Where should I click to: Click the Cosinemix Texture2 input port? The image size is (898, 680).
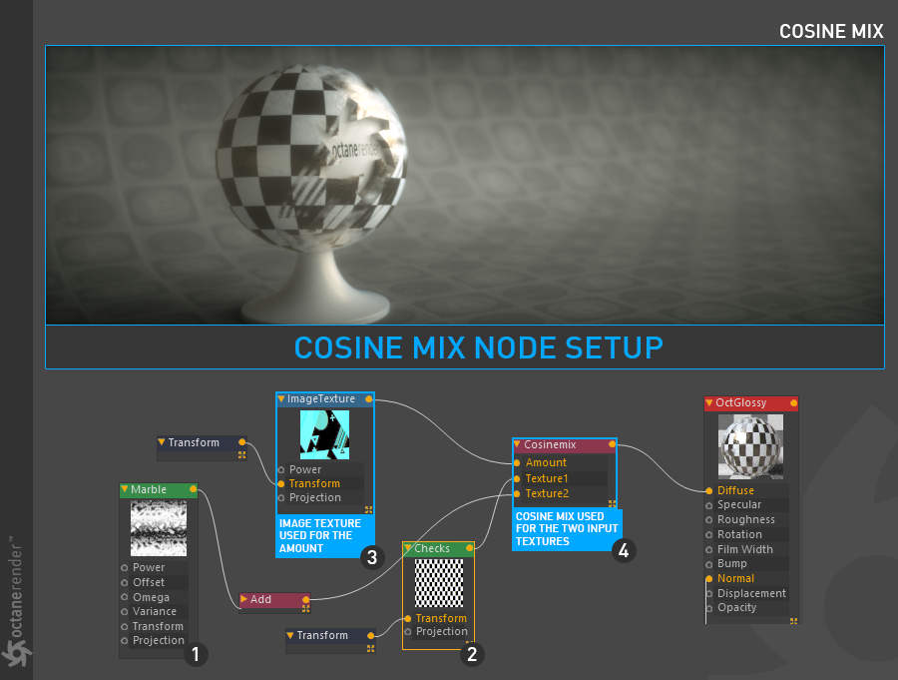pyautogui.click(x=517, y=493)
